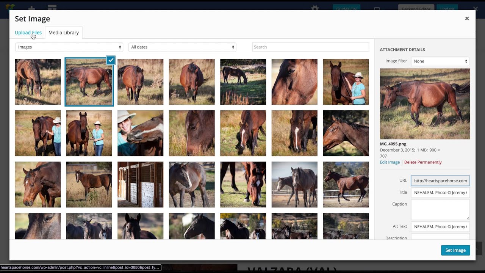
Task: Select the foal trotting by fence thumbnail
Action: click(x=346, y=185)
